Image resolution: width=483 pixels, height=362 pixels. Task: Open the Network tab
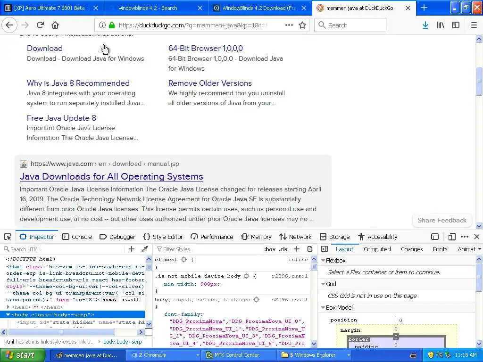pyautogui.click(x=295, y=237)
